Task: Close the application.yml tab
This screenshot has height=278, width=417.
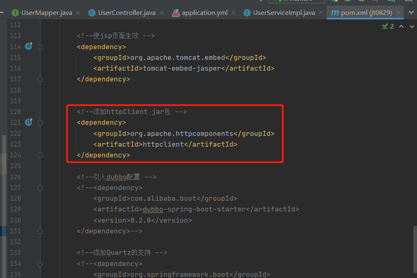Action: (233, 12)
